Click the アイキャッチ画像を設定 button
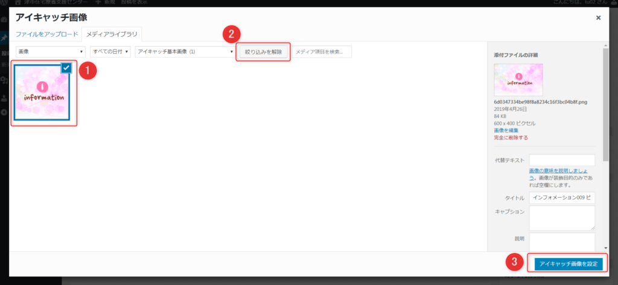618x285 pixels. [568, 264]
